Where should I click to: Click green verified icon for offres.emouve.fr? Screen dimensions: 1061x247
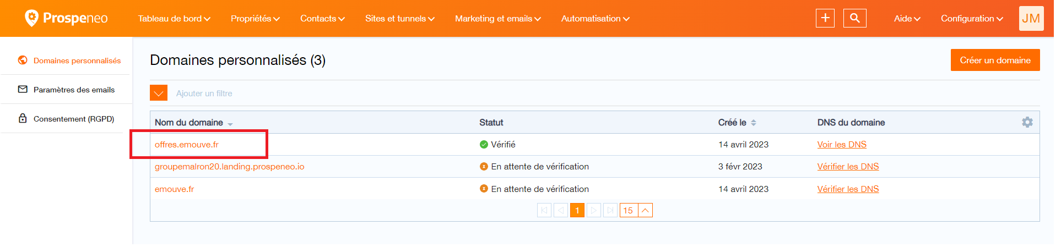[x=484, y=145]
